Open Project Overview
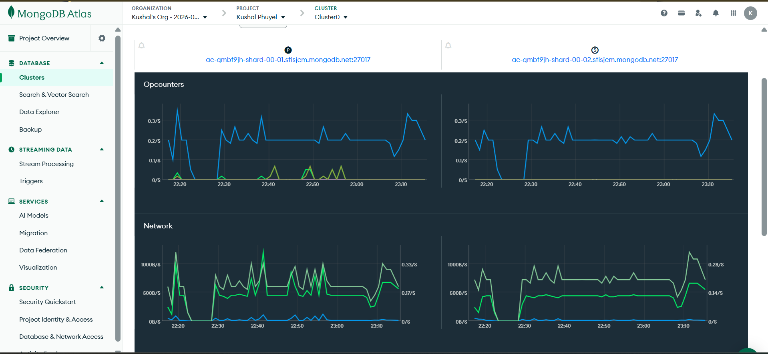The image size is (768, 354). pyautogui.click(x=44, y=38)
